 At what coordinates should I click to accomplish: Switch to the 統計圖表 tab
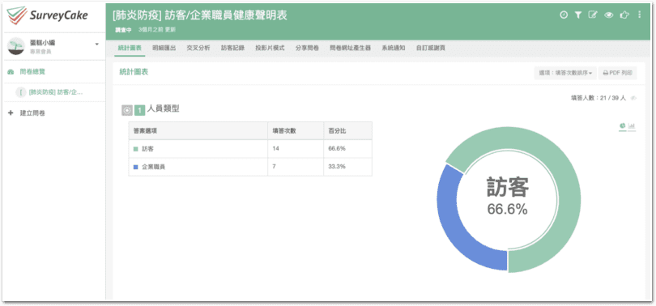coord(130,48)
